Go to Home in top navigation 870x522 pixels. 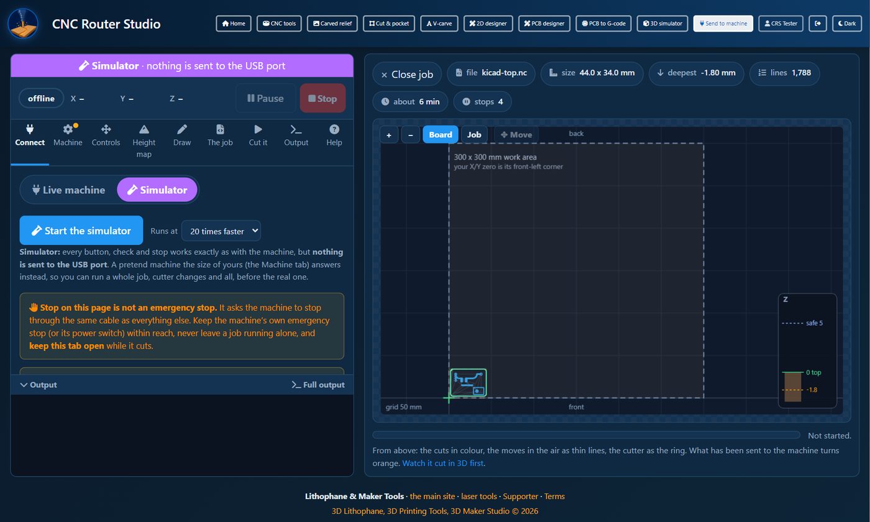(234, 24)
